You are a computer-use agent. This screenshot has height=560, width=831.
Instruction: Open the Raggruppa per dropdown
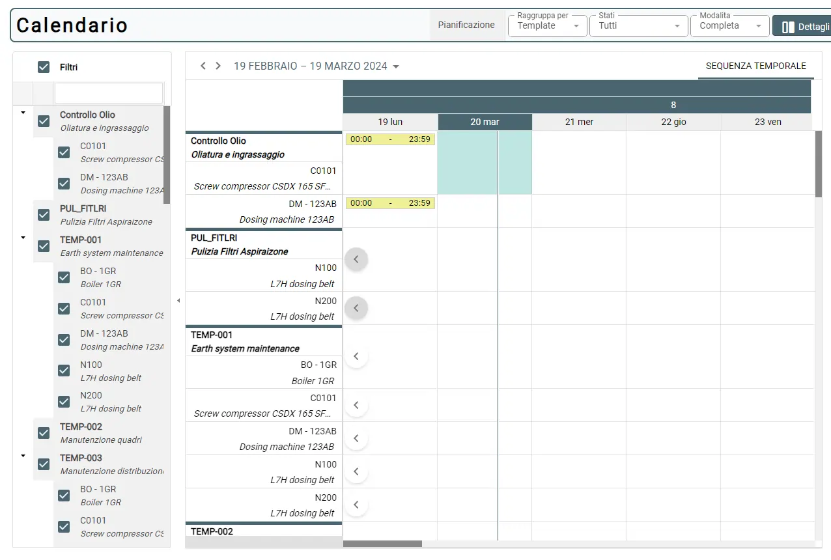click(547, 26)
